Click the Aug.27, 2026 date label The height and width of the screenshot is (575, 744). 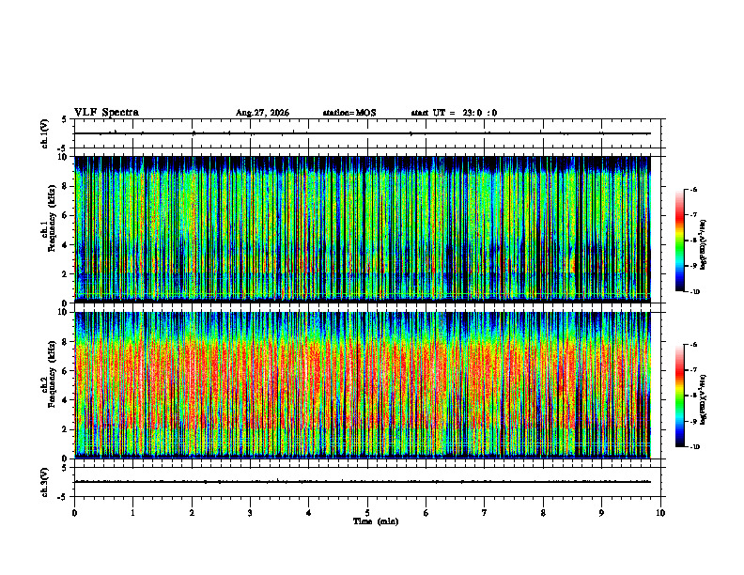pyautogui.click(x=262, y=113)
